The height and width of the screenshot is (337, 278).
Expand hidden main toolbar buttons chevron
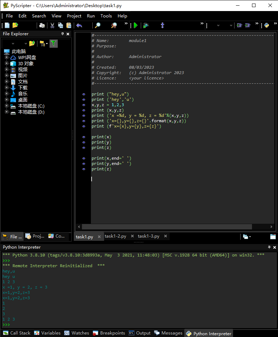(x=126, y=24)
